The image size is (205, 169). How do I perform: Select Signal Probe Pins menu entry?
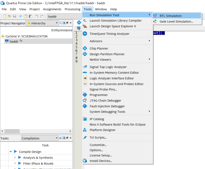point(117,89)
